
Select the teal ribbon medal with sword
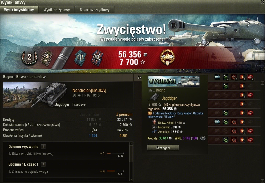(80, 58)
